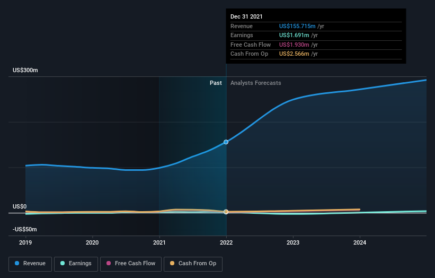Select the 2024 x-axis label
Viewport: 435px width, 278px height.
pyautogui.click(x=360, y=242)
